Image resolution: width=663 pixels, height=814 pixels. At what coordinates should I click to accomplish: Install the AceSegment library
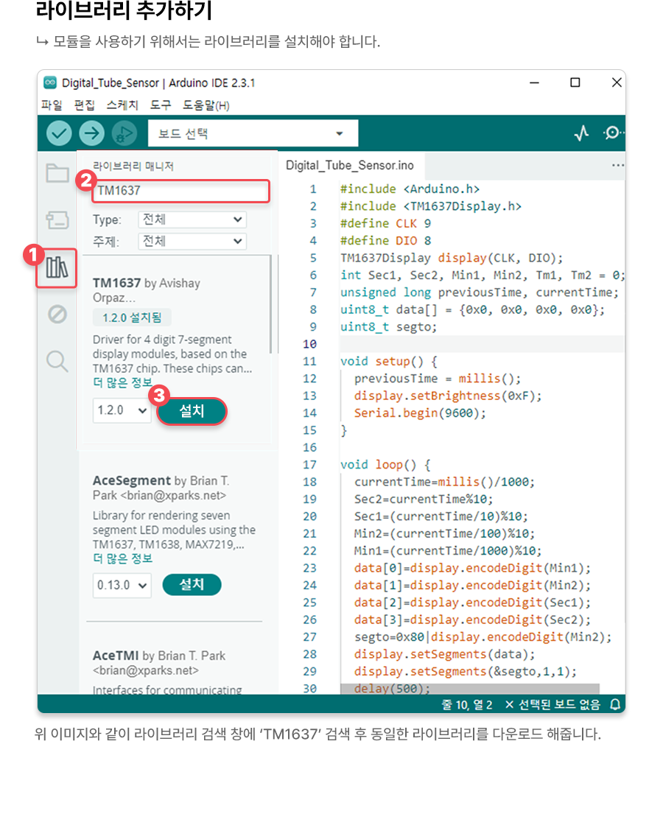coord(192,585)
